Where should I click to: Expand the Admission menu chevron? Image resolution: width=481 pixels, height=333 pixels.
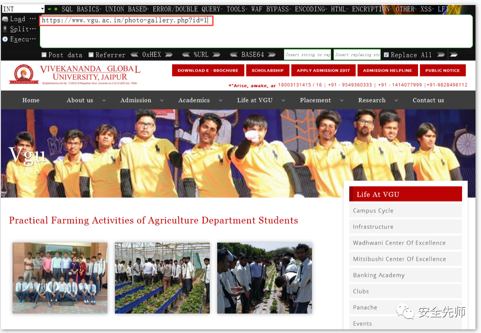[x=162, y=101]
